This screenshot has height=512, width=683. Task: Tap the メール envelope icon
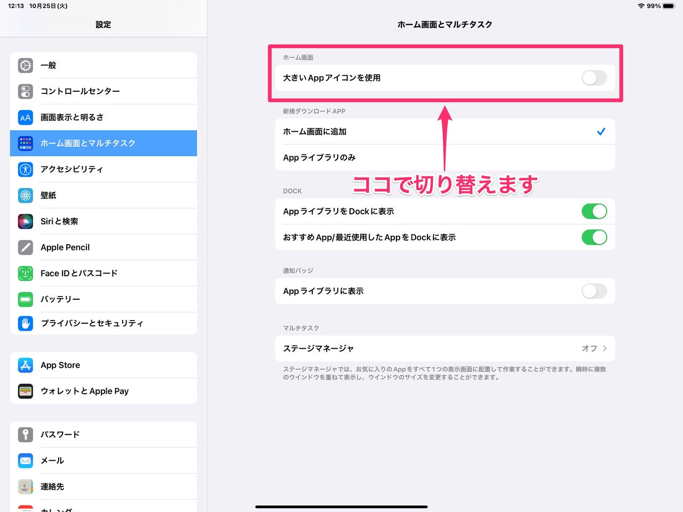[26, 461]
